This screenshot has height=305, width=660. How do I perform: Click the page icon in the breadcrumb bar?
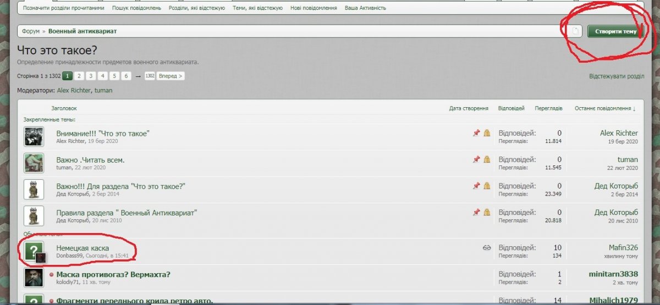click(576, 31)
